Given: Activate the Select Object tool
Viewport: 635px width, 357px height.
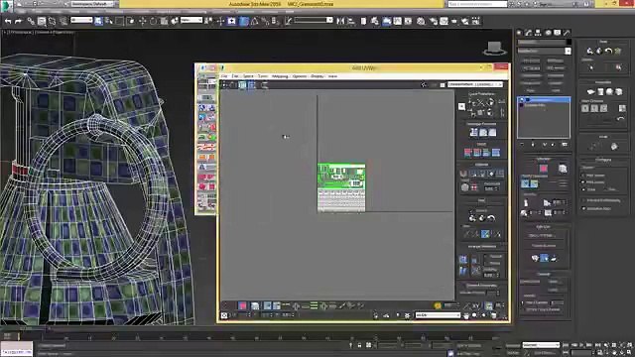Looking at the screenshot, I should [x=98, y=21].
